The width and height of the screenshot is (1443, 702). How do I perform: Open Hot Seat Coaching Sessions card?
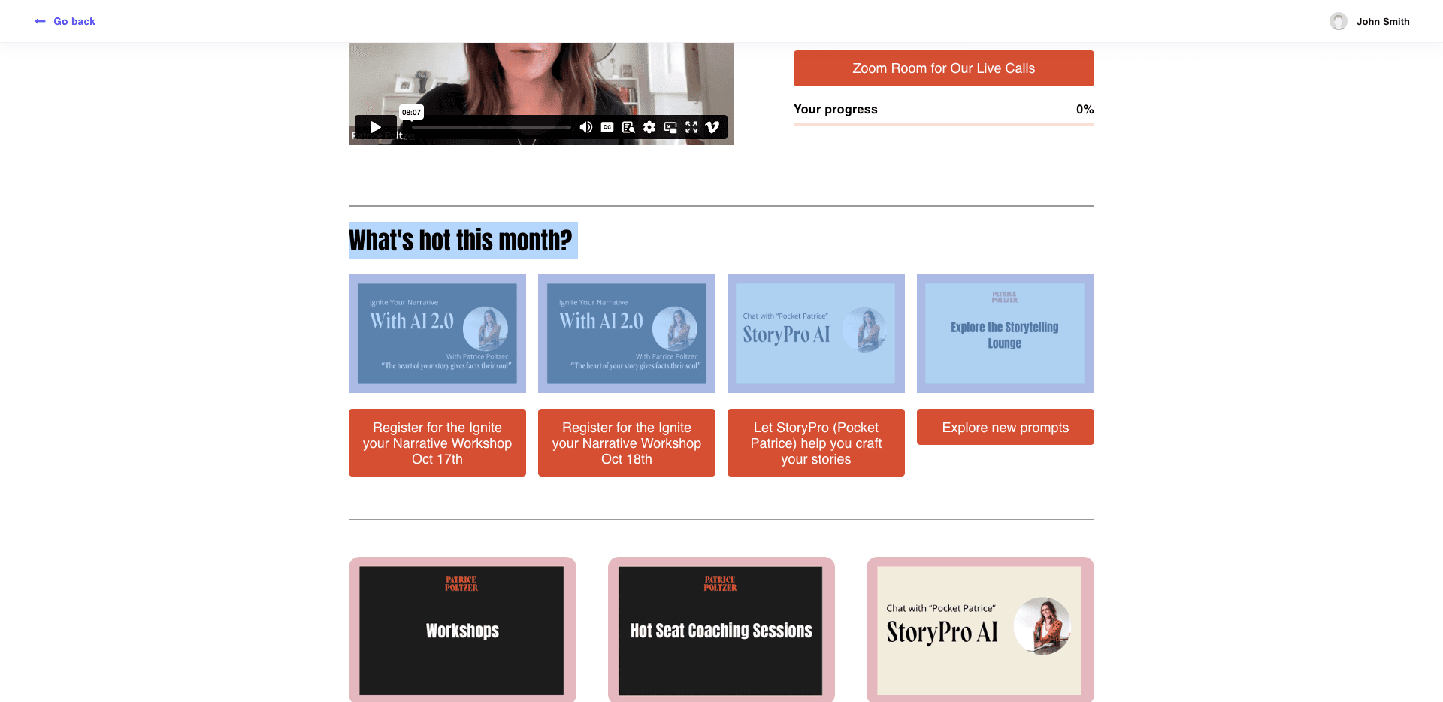[721, 630]
